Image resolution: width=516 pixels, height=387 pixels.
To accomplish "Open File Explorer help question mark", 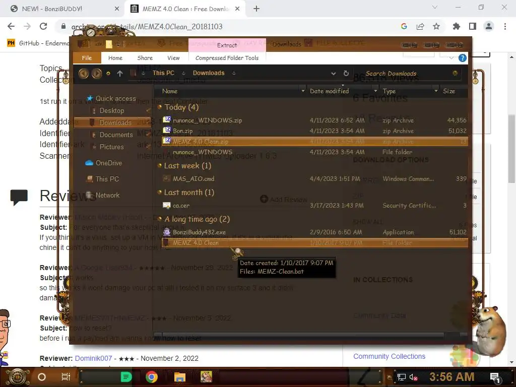I will click(463, 58).
